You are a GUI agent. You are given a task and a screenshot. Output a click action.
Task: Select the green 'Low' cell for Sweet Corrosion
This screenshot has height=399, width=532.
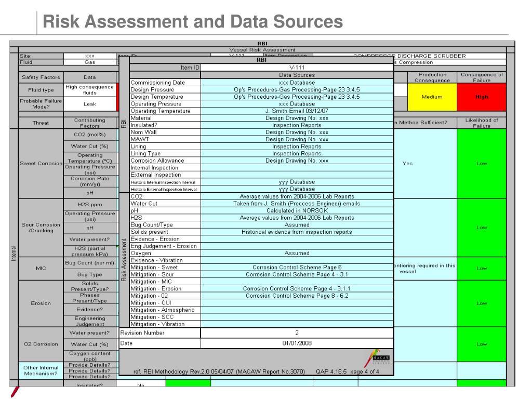coord(482,164)
